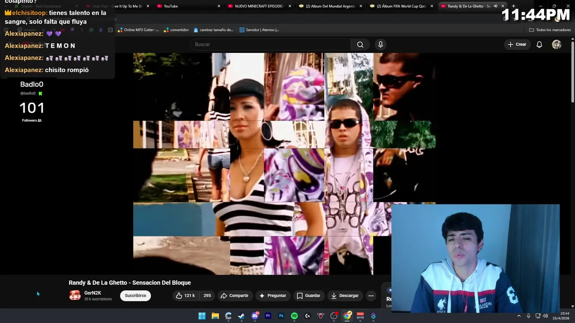575x323 pixels.
Task: Open OBS Studio taskbar icon
Action: click(x=334, y=316)
